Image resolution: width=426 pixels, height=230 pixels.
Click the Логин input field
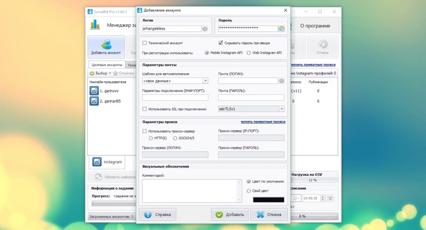click(x=172, y=29)
